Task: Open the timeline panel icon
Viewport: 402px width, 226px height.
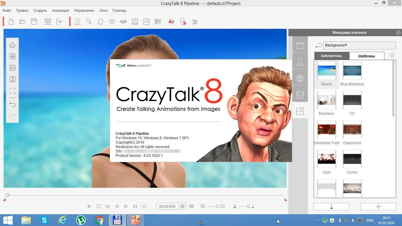Action: (191, 206)
